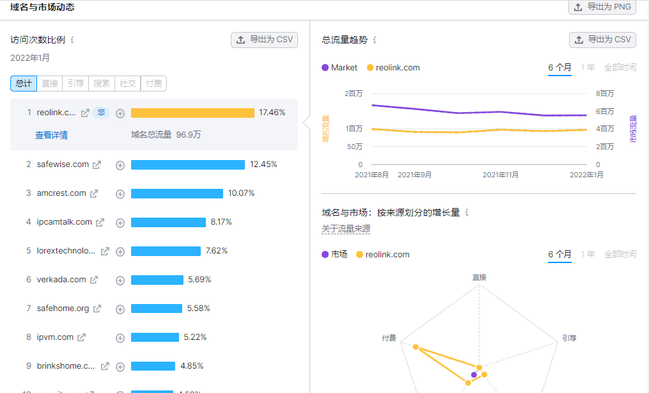Viewport: 649px width, 393px height.
Task: Add brinkshome.c... with plus icon
Action: [120, 367]
